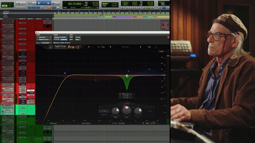Select the red EQ band node
This screenshot has width=255, height=143.
(x=96, y=80)
